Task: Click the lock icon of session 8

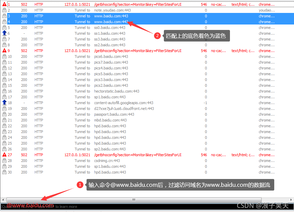Action: point(4,45)
